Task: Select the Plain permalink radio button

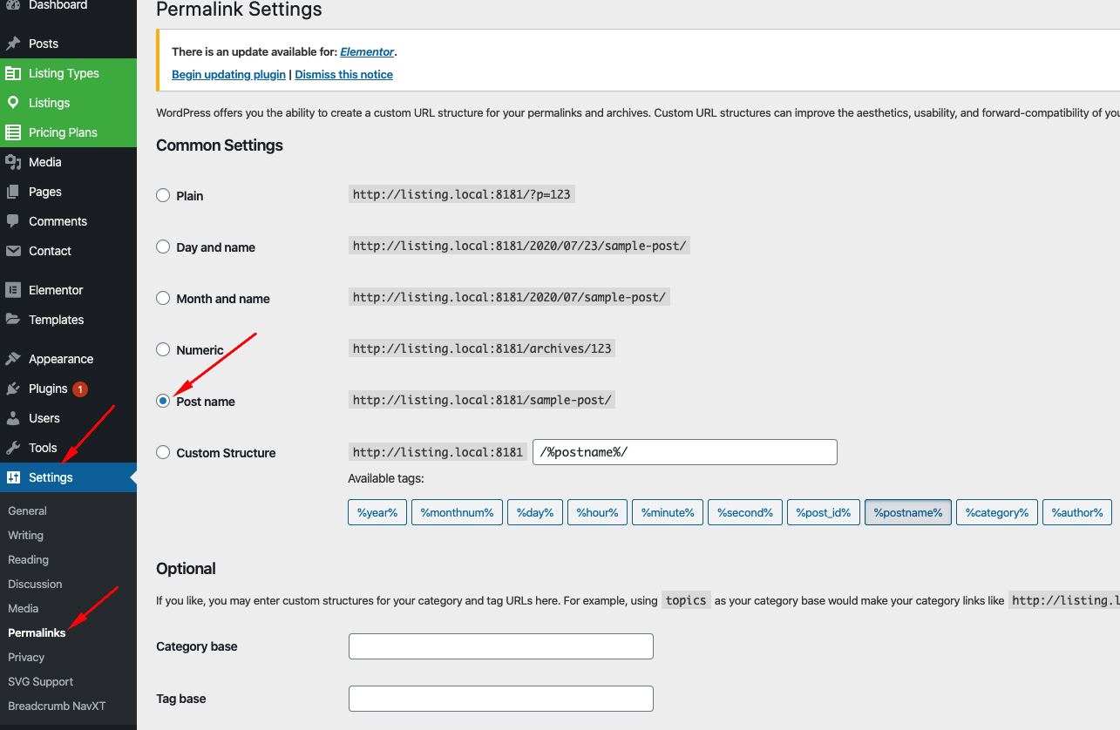Action: click(x=163, y=196)
